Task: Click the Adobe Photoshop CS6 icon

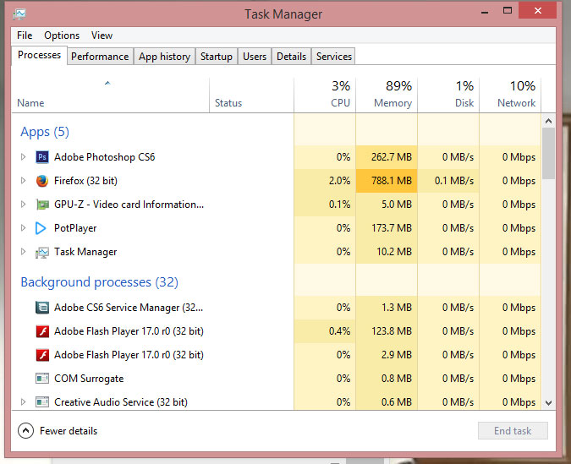Action: [x=42, y=157]
